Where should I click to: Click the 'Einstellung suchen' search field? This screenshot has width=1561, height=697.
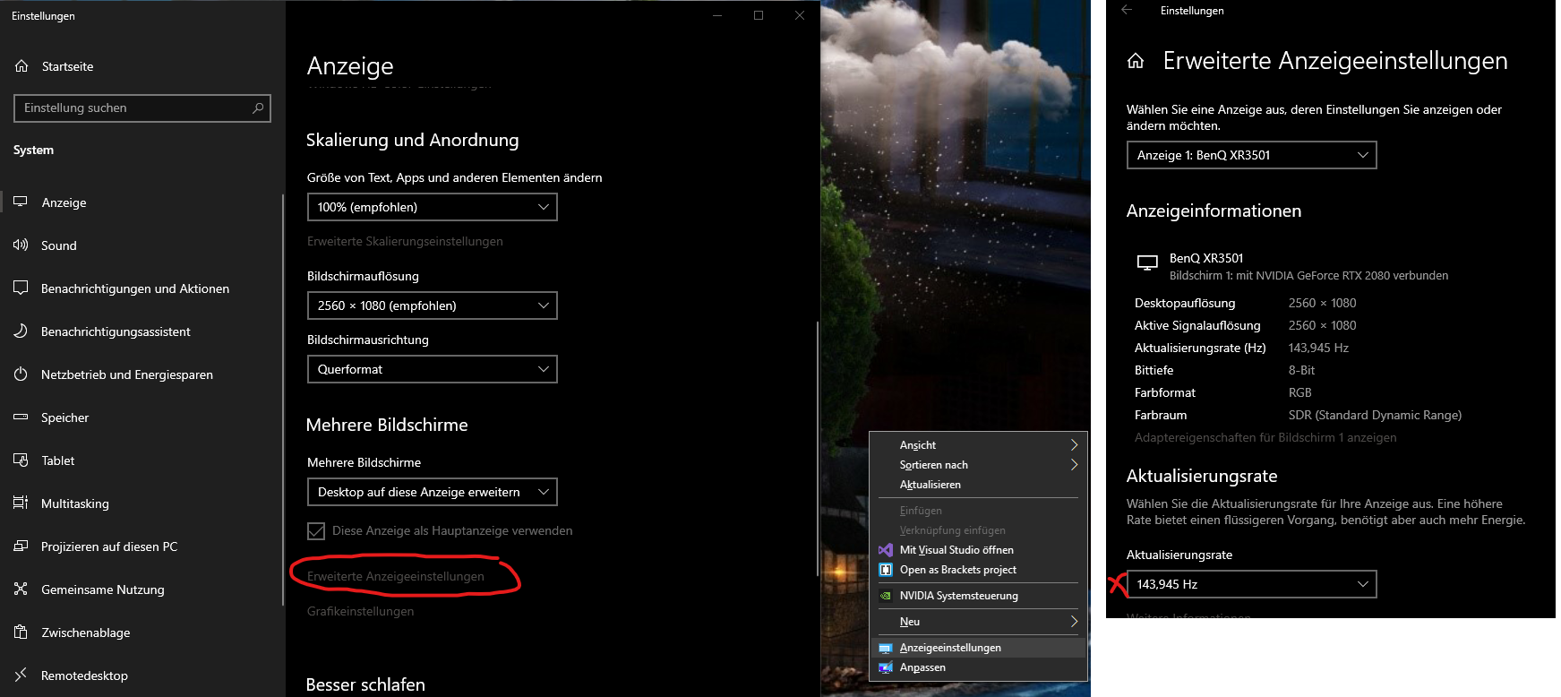(x=134, y=108)
